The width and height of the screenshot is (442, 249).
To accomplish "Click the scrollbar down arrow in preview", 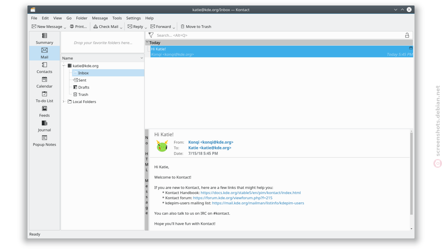I will click(411, 229).
